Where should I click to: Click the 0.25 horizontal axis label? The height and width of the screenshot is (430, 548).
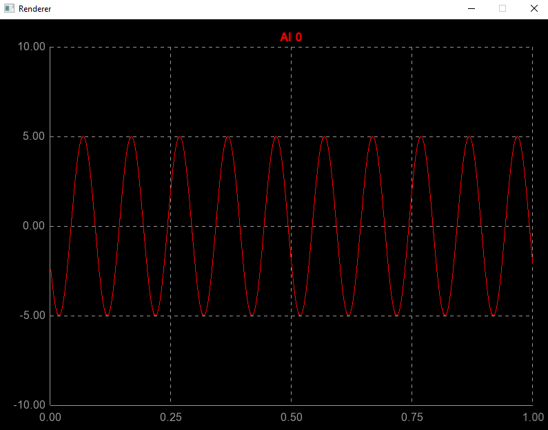click(x=171, y=418)
